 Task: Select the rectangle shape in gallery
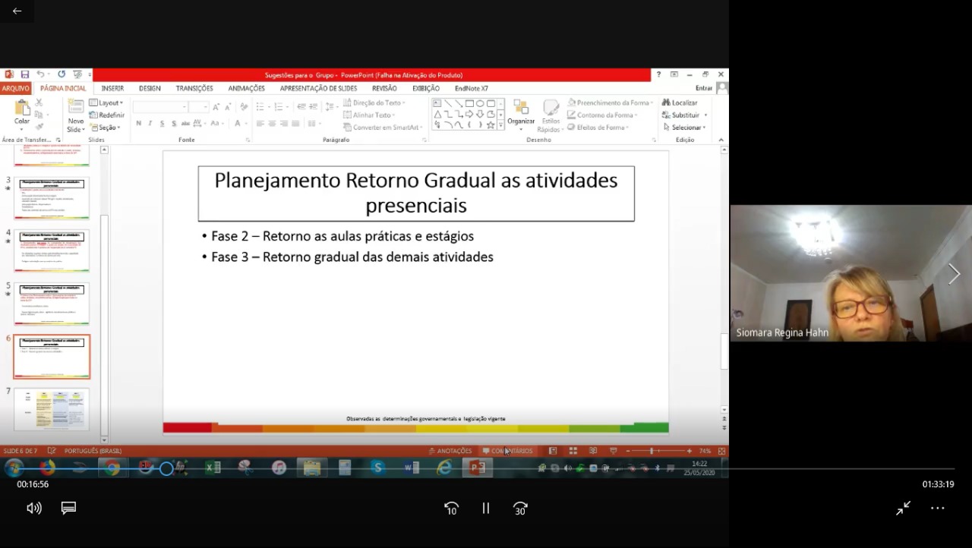pos(469,103)
